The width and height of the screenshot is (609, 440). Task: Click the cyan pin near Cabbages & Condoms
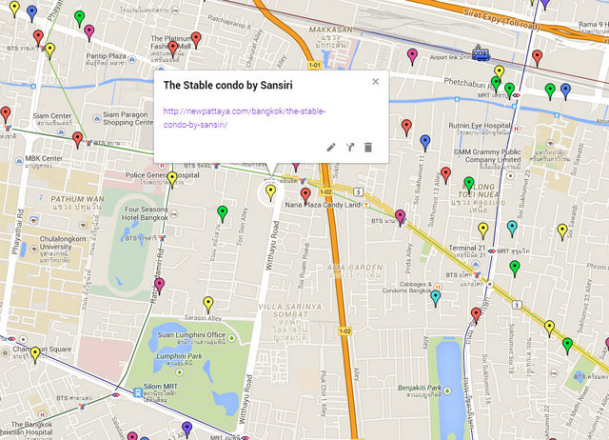point(436,298)
